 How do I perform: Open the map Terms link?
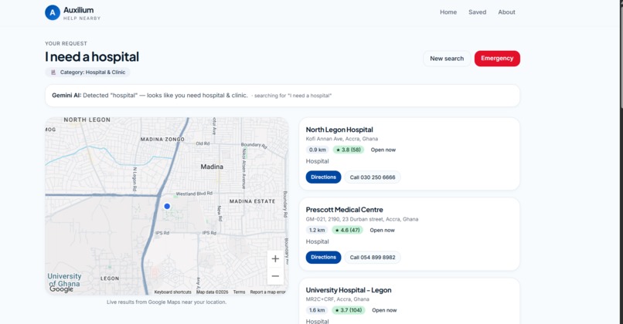(239, 292)
